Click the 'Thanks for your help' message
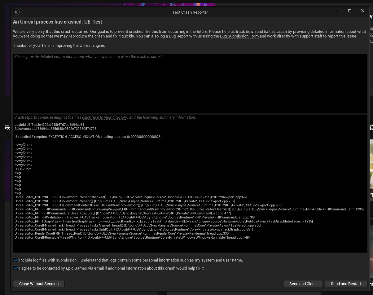Image resolution: width=373 pixels, height=295 pixels. [x=59, y=45]
